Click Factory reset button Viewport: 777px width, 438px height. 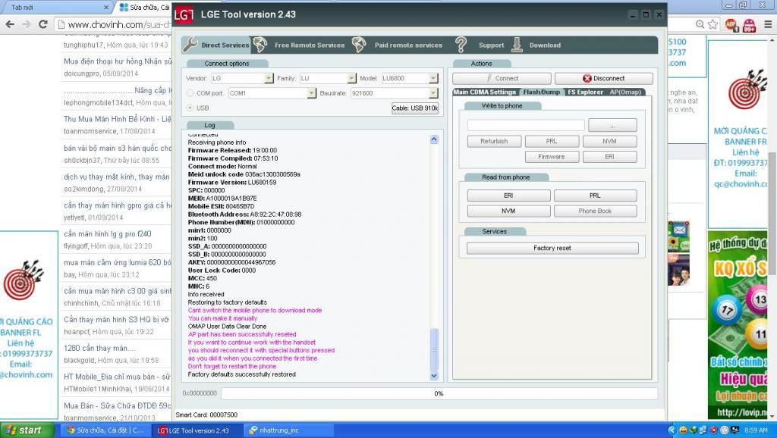[552, 248]
